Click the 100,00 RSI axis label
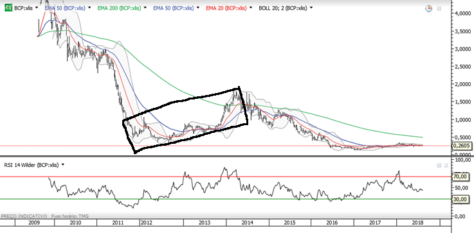The width and height of the screenshot is (474, 233). [x=464, y=159]
